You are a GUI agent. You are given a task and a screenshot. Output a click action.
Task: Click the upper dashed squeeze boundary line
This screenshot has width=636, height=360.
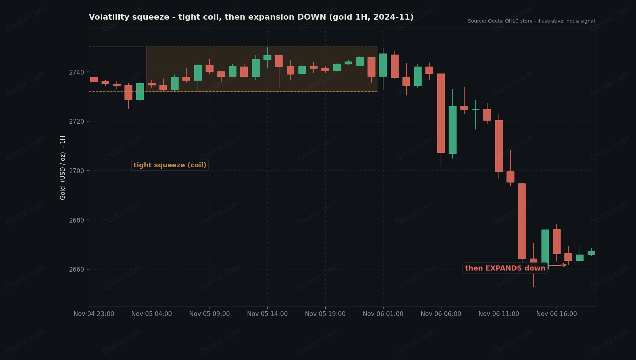pyautogui.click(x=233, y=47)
